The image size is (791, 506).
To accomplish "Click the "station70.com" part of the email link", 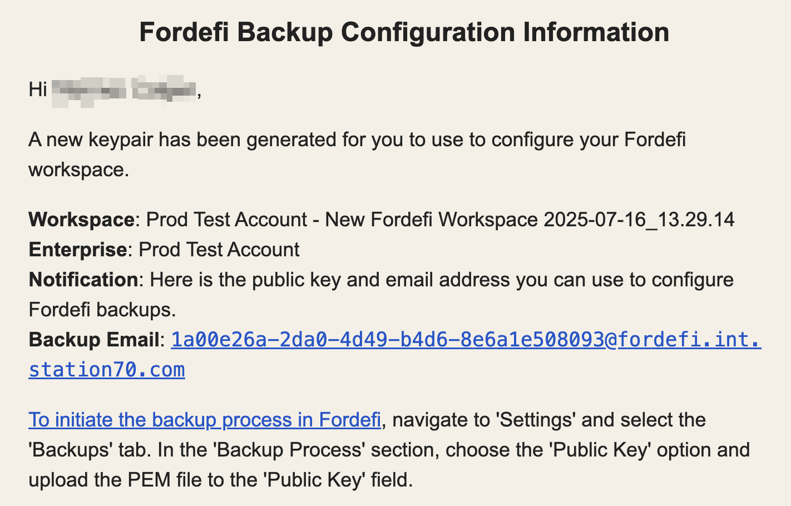I will [107, 370].
